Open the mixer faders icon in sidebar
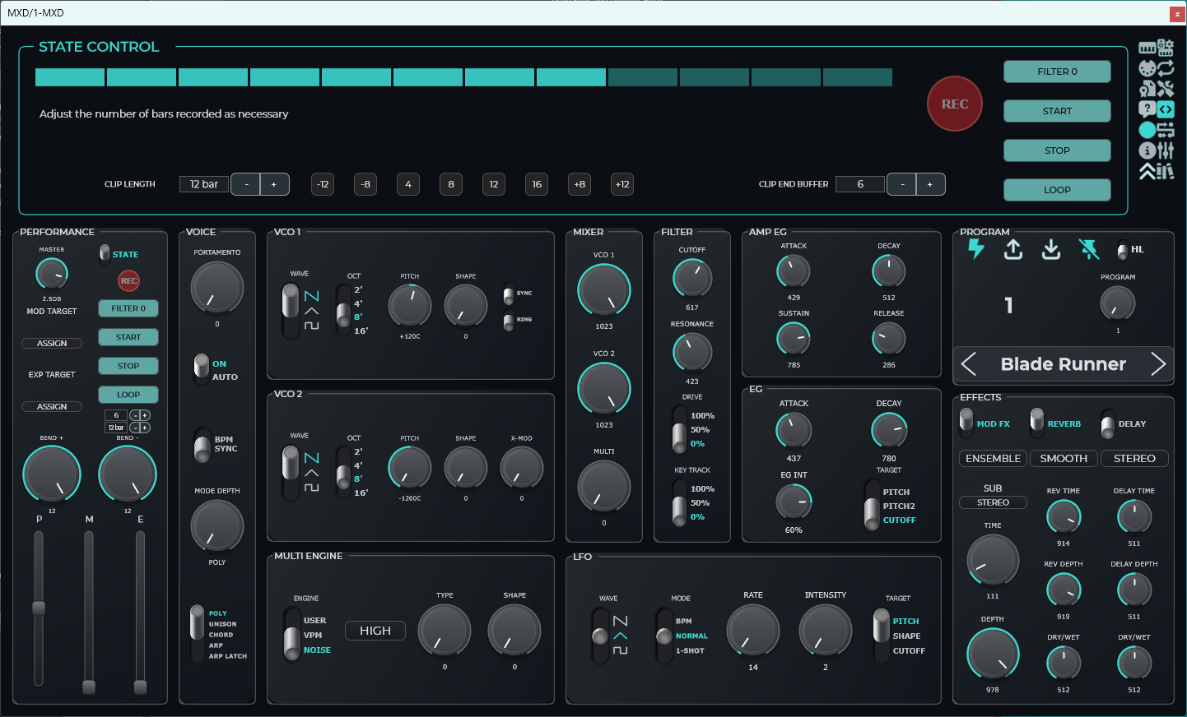Viewport: 1187px width, 717px height. (1166, 150)
